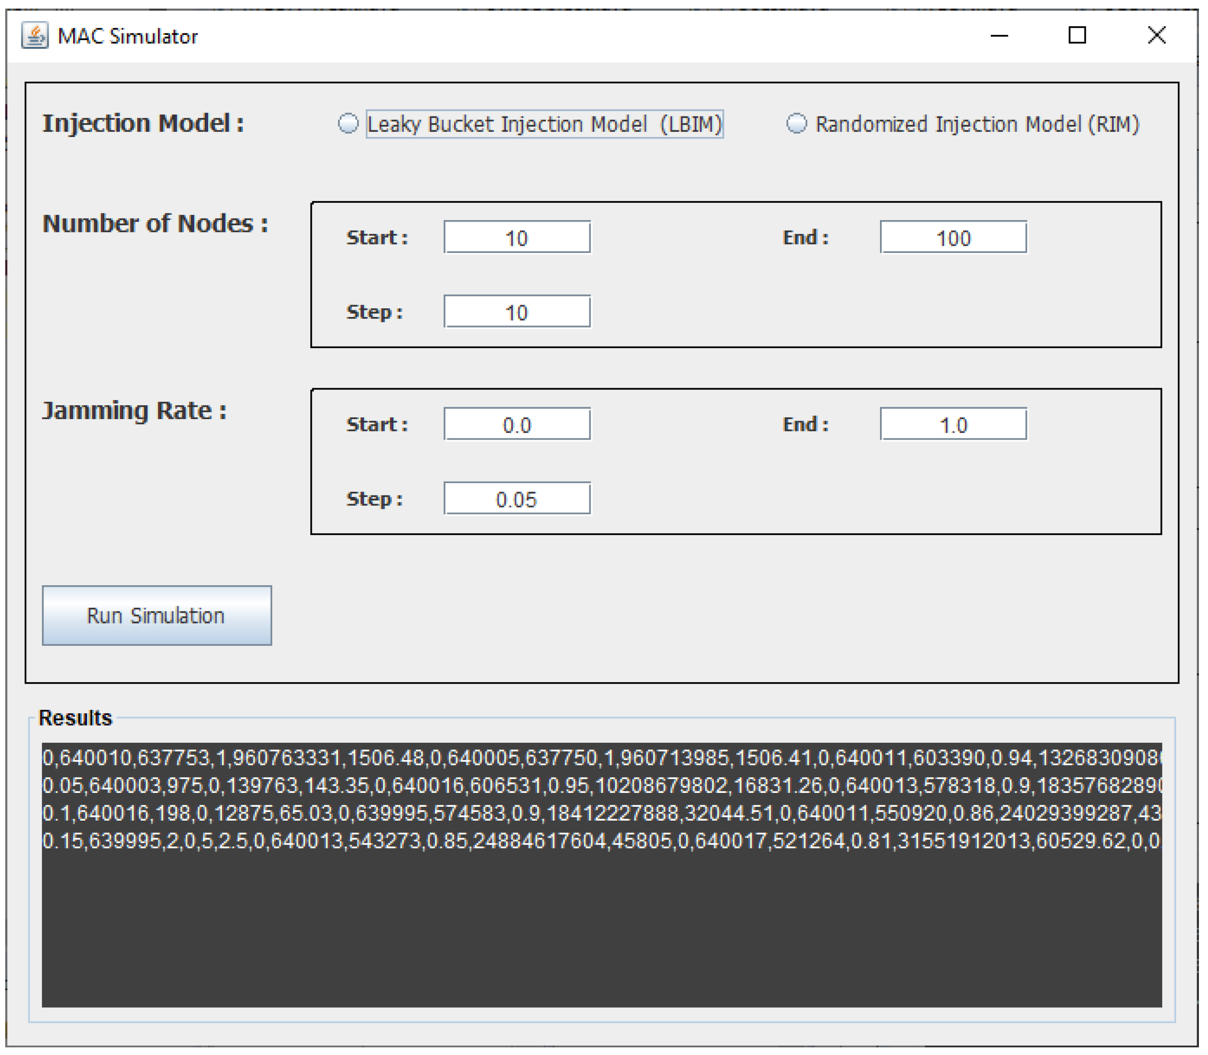This screenshot has width=1208, height=1055.
Task: Click the MAC Simulator title text
Action: click(127, 36)
